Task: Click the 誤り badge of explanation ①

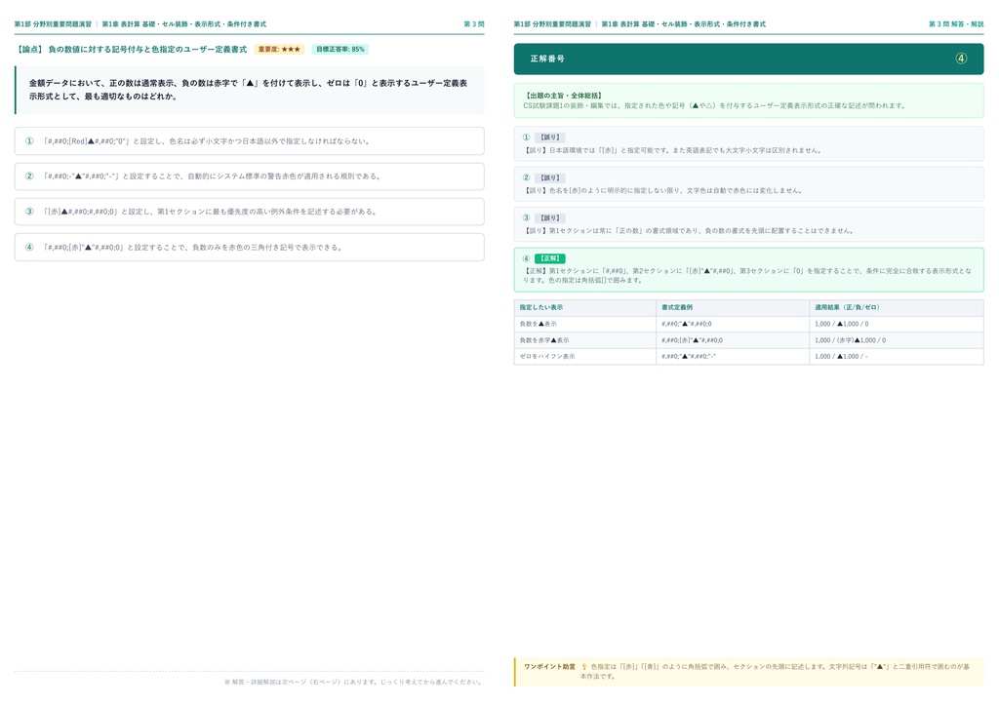Action: tap(550, 137)
